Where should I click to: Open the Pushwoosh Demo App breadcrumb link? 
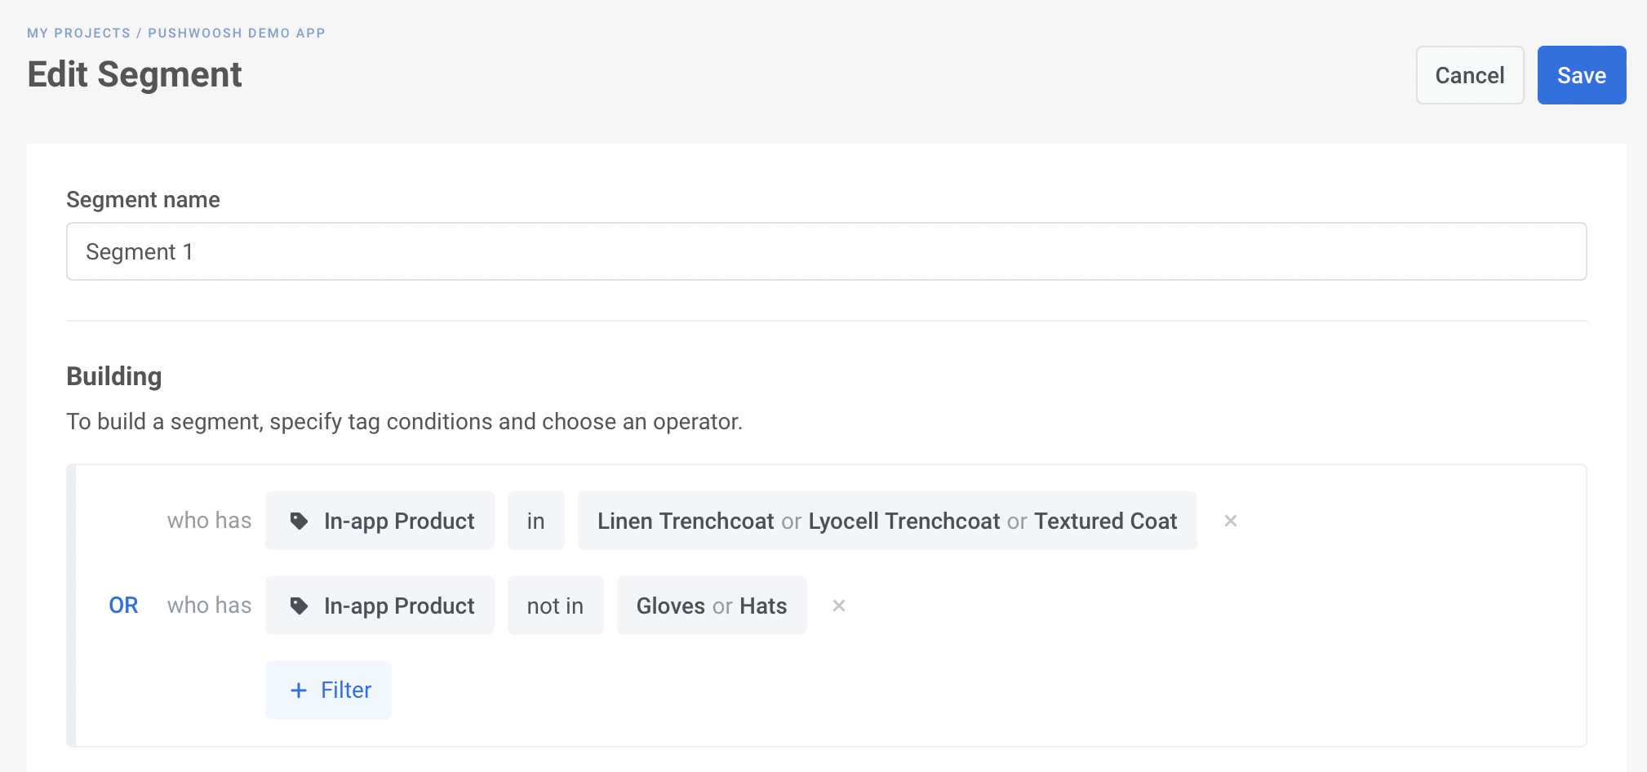click(x=236, y=33)
